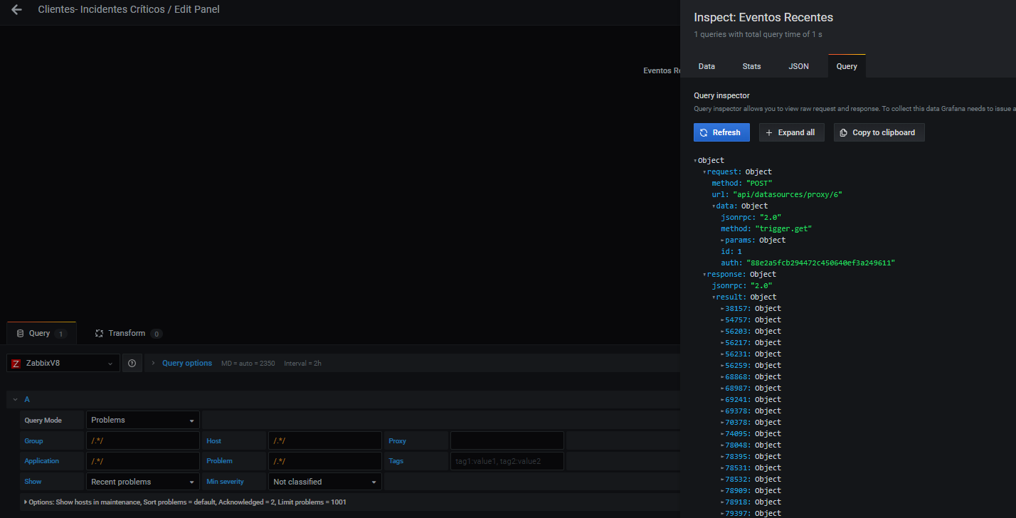Screen dimensions: 1016x518
Task: Select the Query tab in inspector
Action: coord(847,66)
